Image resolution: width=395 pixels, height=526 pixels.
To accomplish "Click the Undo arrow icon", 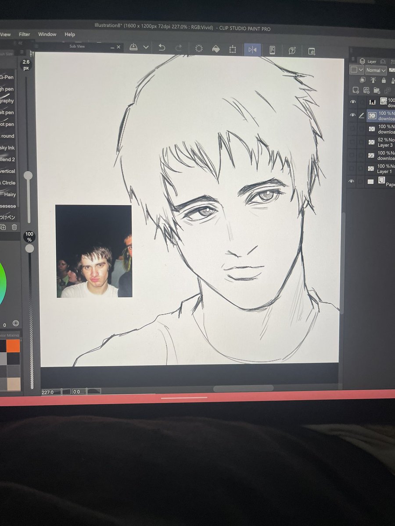I will 162,48.
